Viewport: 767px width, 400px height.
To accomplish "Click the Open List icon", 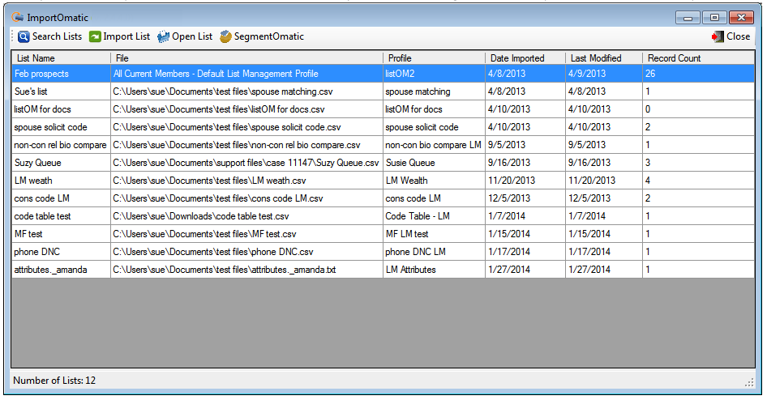I will [x=164, y=36].
